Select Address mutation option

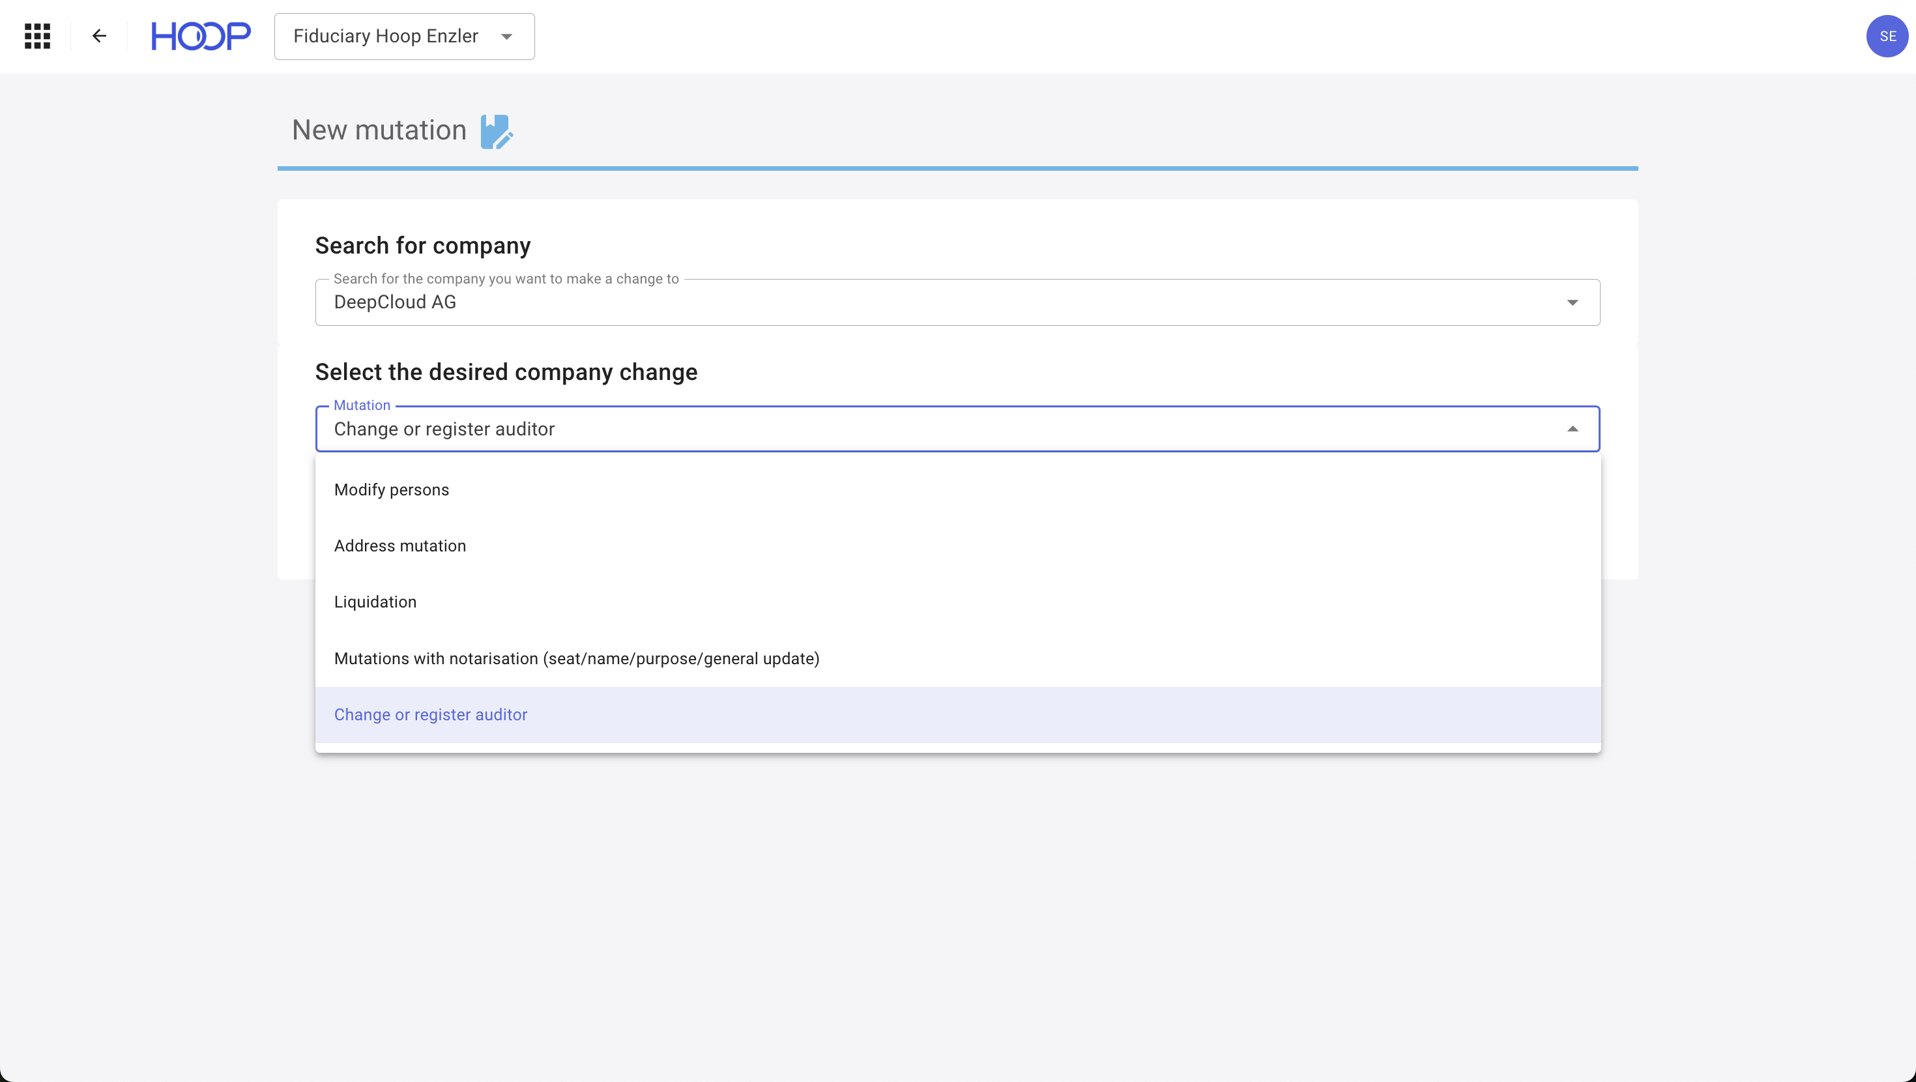tap(399, 546)
